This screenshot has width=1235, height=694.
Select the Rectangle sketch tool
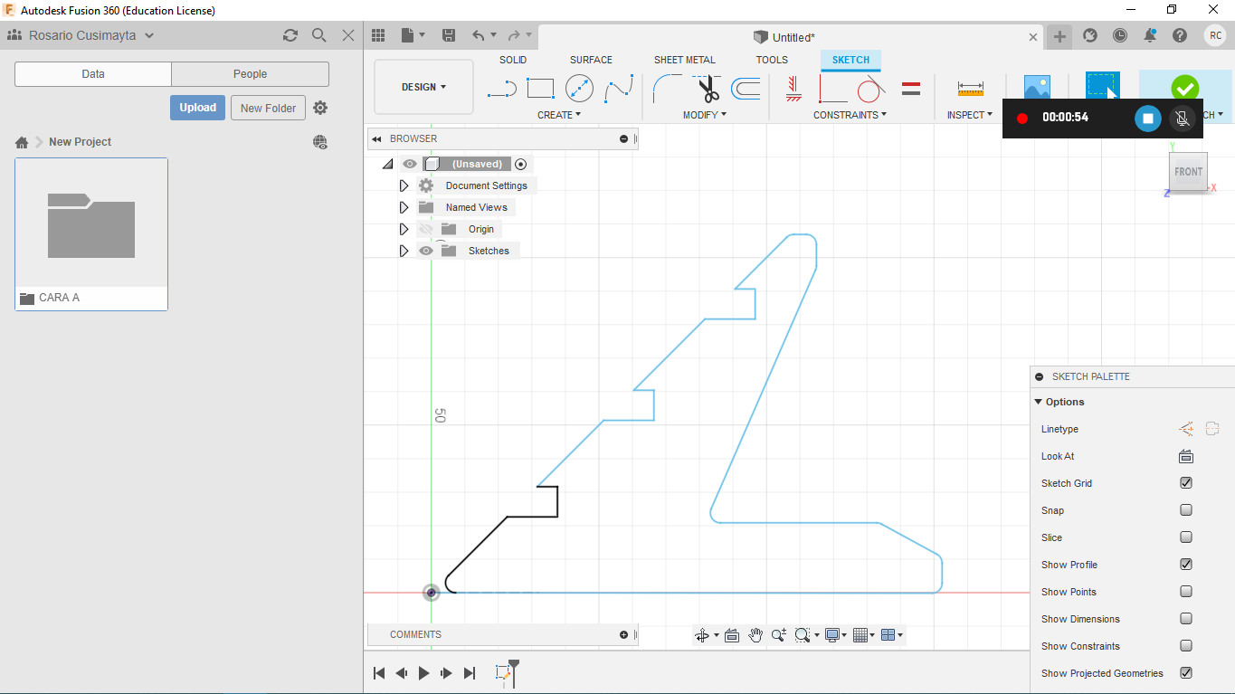(540, 89)
